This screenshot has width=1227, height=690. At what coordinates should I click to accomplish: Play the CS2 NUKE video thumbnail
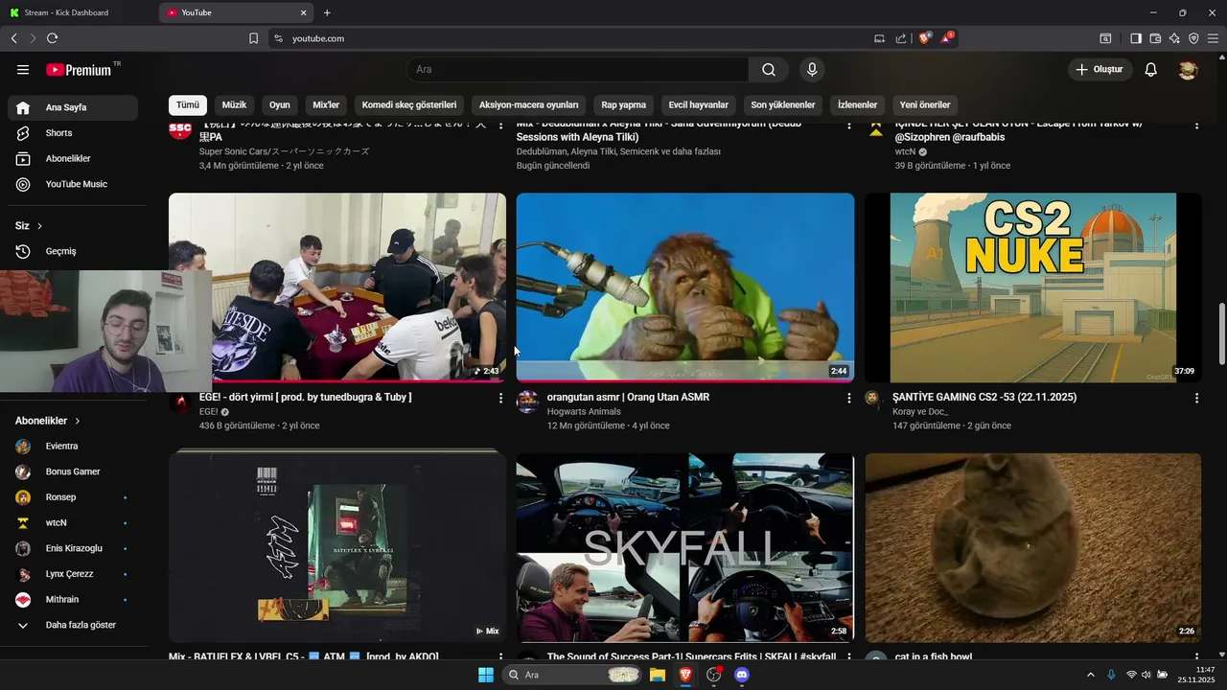coord(1032,287)
